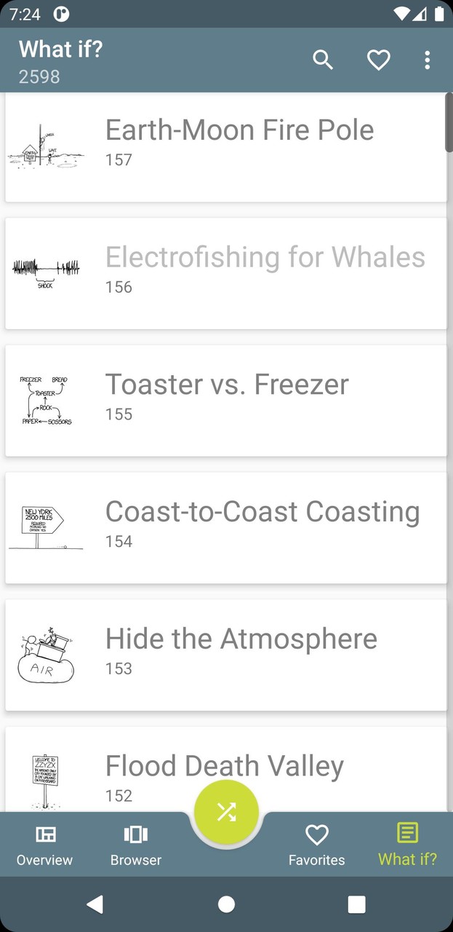This screenshot has width=453, height=932.
Task: Tap the Earth-Moon Fire Pole thumbnail
Action: [46, 148]
